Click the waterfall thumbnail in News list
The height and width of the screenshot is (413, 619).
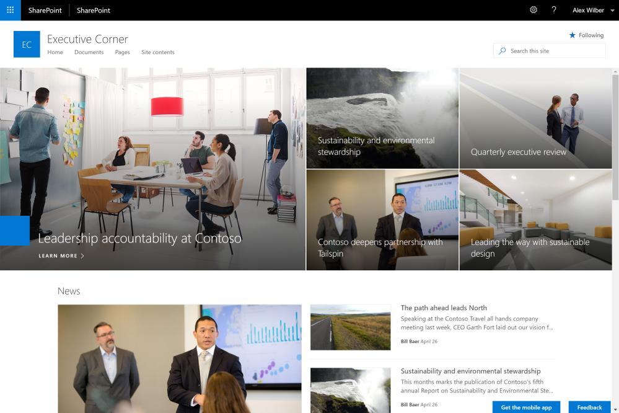pos(351,391)
